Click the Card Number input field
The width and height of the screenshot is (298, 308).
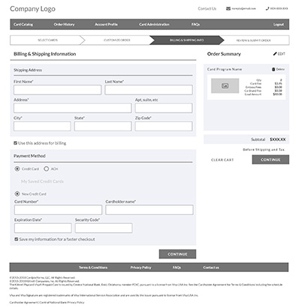[58, 210]
